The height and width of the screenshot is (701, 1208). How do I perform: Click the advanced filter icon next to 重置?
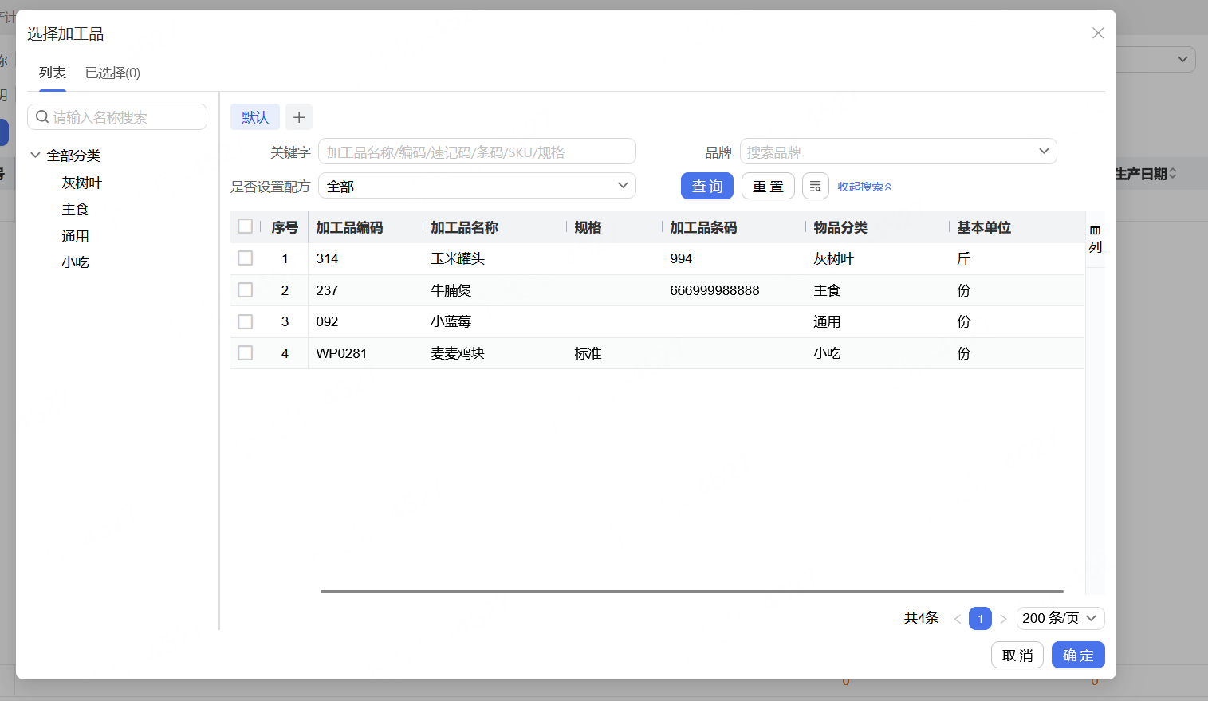815,187
